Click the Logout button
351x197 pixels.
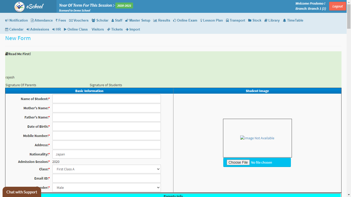pyautogui.click(x=337, y=6)
